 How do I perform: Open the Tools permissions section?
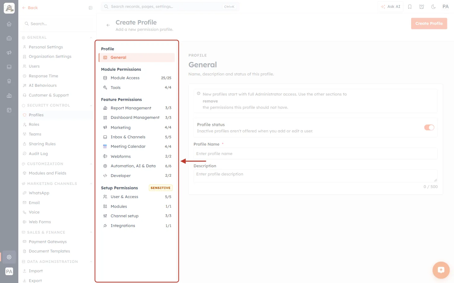coord(137,88)
